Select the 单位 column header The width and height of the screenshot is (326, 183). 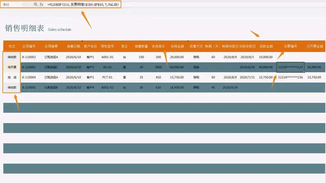pyautogui.click(x=124, y=46)
